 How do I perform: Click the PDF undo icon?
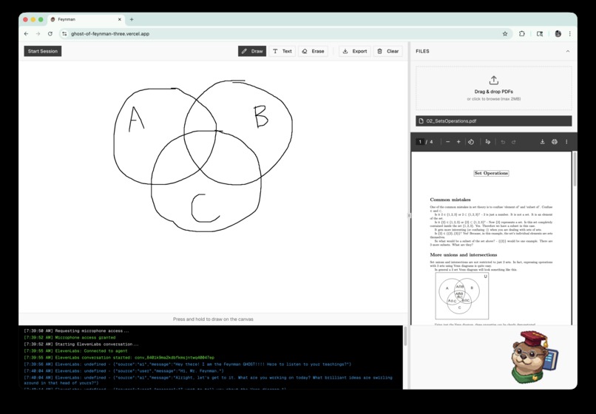[503, 142]
